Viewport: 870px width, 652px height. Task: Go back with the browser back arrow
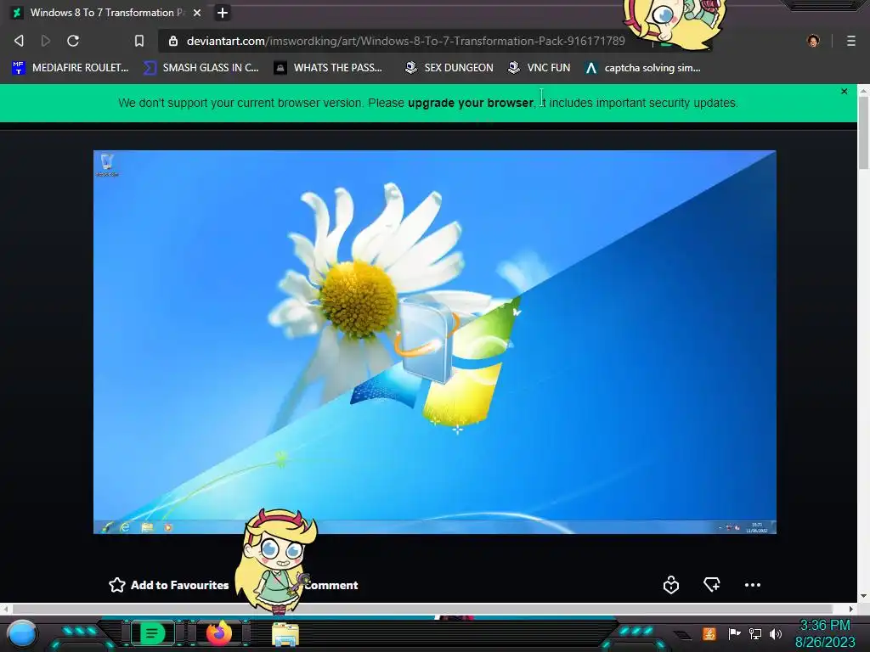(19, 41)
